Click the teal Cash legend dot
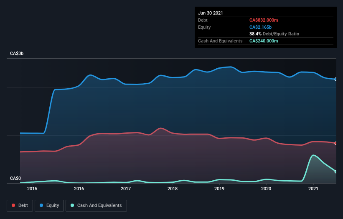This screenshot has height=219, width=343. [x=72, y=205]
